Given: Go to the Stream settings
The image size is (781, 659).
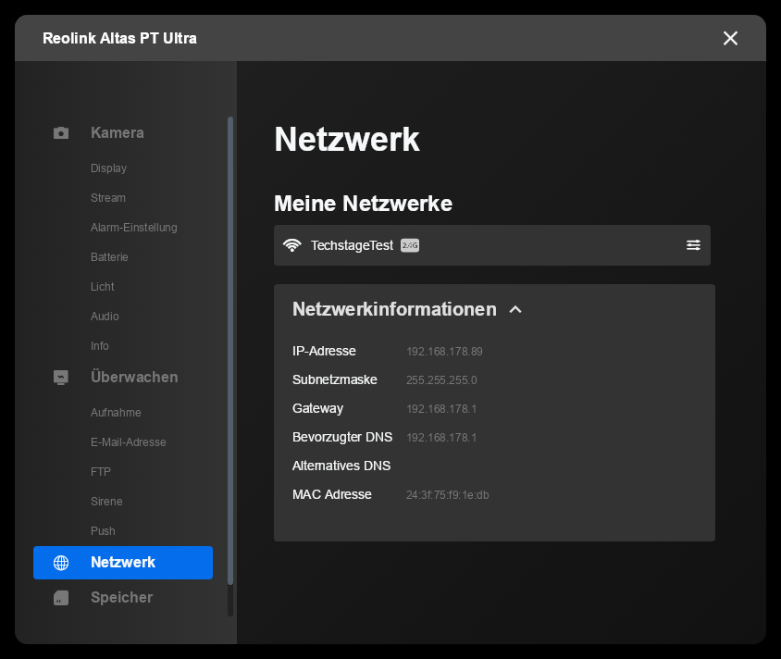Looking at the screenshot, I should click(108, 198).
